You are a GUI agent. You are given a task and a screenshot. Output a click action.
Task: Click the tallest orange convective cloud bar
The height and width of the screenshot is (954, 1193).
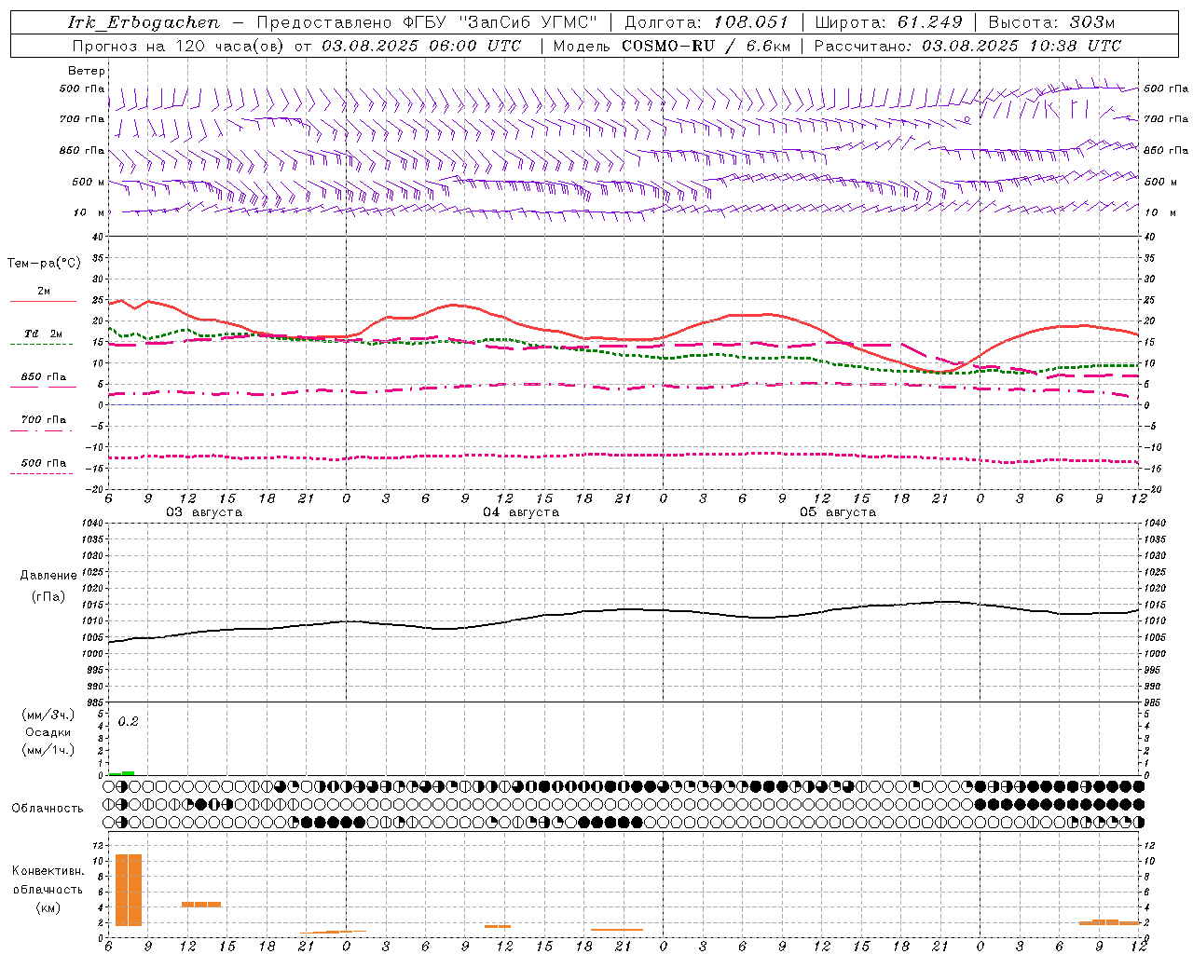coord(129,890)
